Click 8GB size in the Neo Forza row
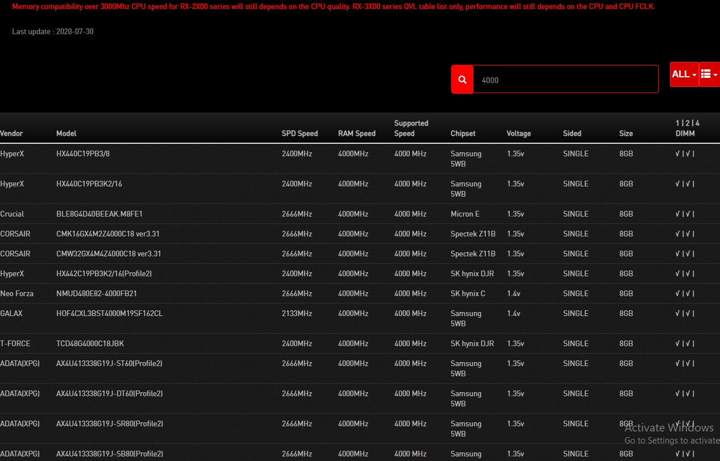 (x=626, y=294)
